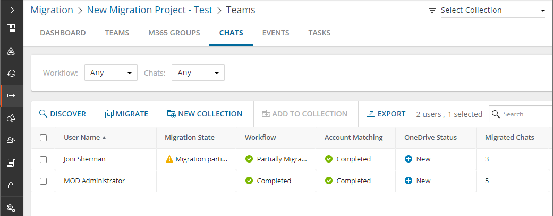Open the clock history icon in sidebar

pos(11,74)
